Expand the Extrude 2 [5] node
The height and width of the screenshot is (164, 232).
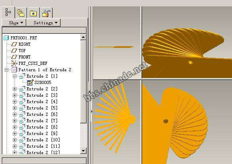pos(14,108)
